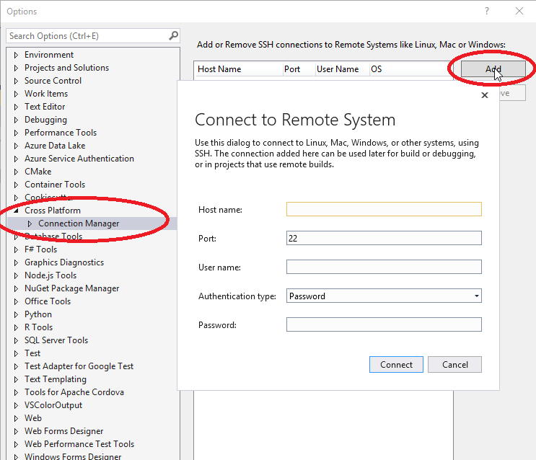Select Test Adapter for Google Test

click(x=79, y=366)
